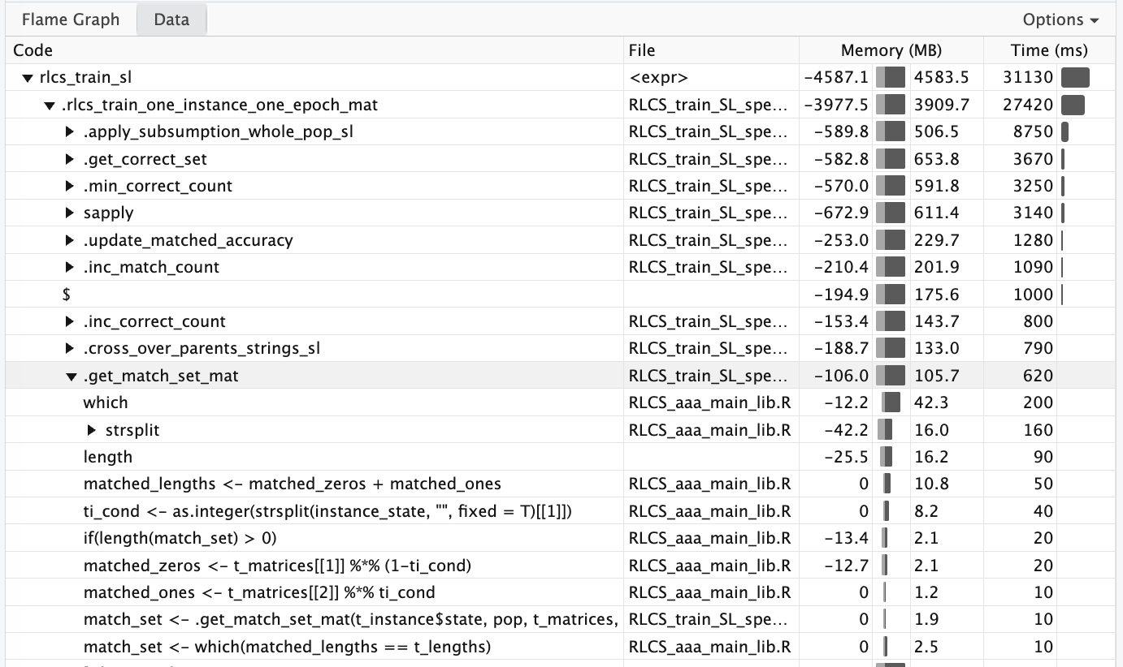Expand the .min_correct_count entry
The width and height of the screenshot is (1123, 667).
coord(70,187)
